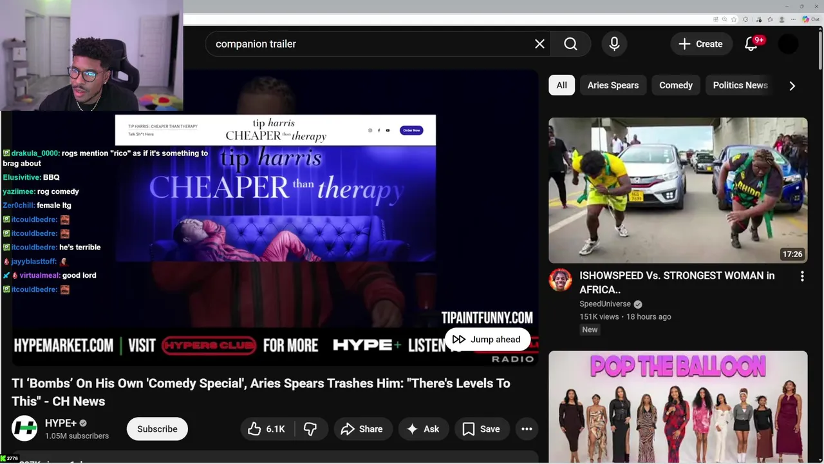Open the notifications bell

(x=751, y=44)
